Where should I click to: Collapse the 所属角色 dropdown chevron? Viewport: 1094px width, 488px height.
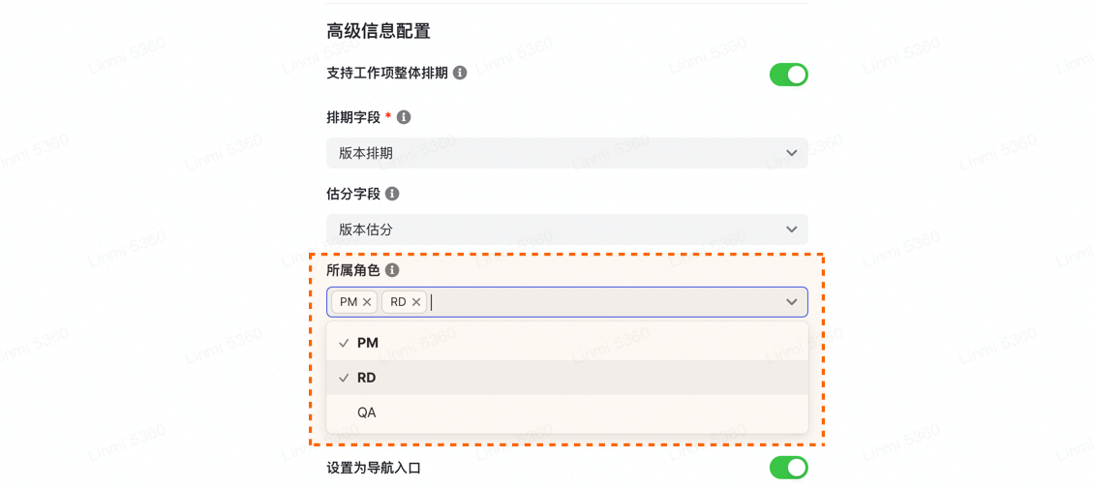(791, 302)
